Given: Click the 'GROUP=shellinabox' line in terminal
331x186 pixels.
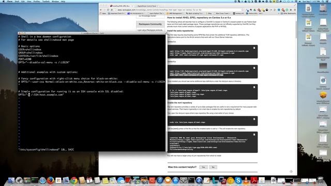Looking at the screenshot, I should pyautogui.click(x=31, y=53).
